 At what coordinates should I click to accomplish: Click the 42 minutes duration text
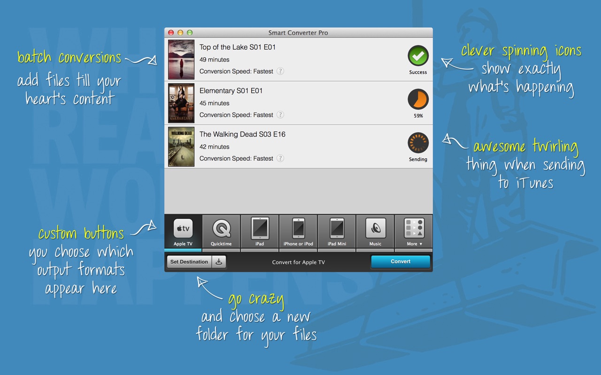tap(215, 147)
